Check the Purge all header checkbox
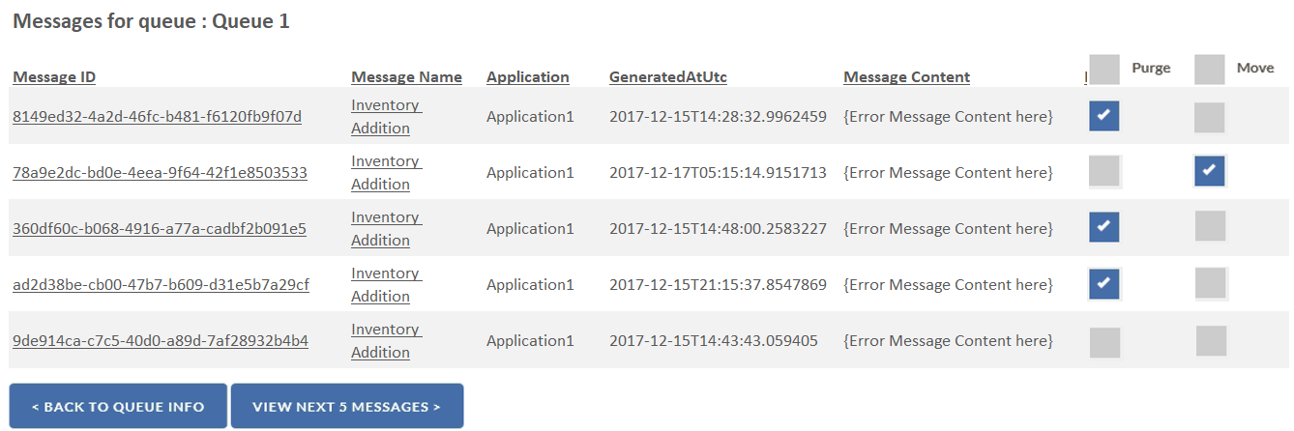The image size is (1294, 431). pos(1104,70)
